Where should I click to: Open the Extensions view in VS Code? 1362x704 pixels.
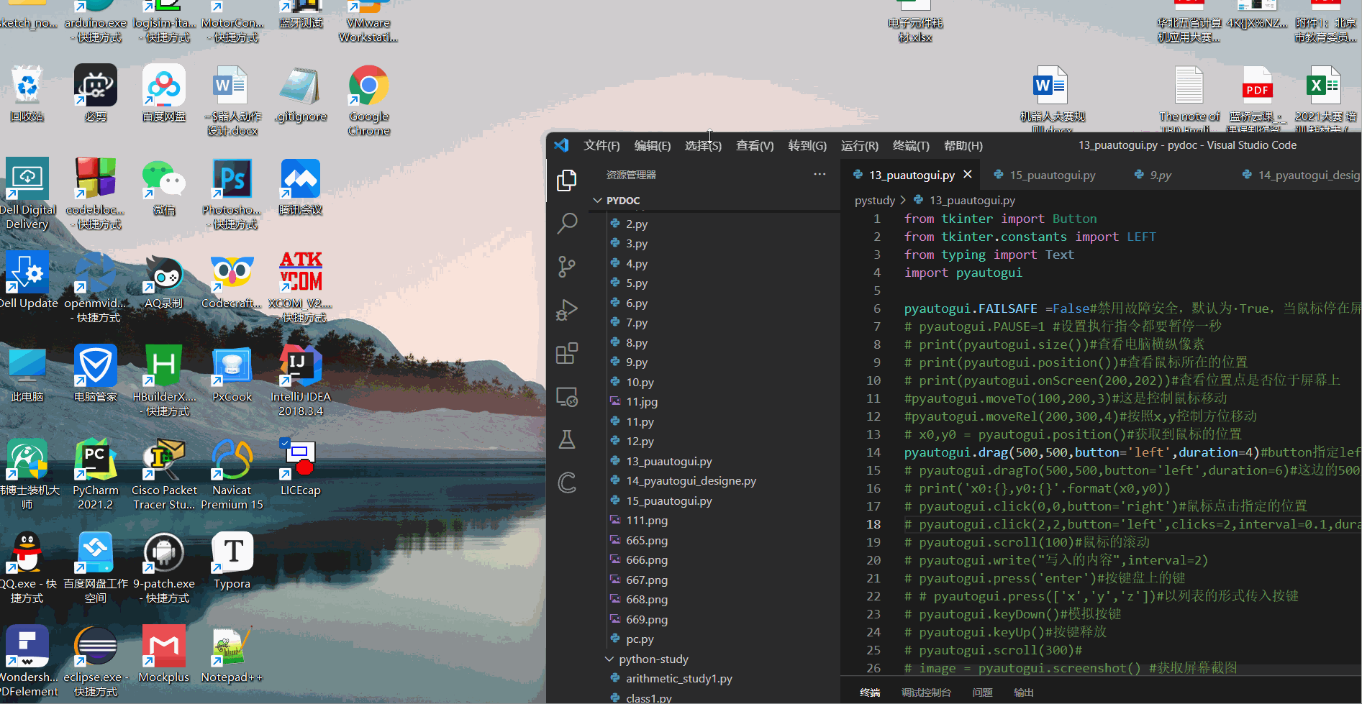pyautogui.click(x=567, y=353)
